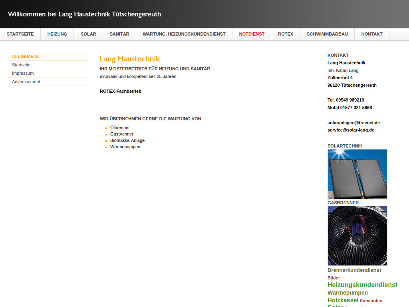This screenshot has height=307, width=409.
Task: Navigate to the ROTEX section
Action: tap(285, 34)
